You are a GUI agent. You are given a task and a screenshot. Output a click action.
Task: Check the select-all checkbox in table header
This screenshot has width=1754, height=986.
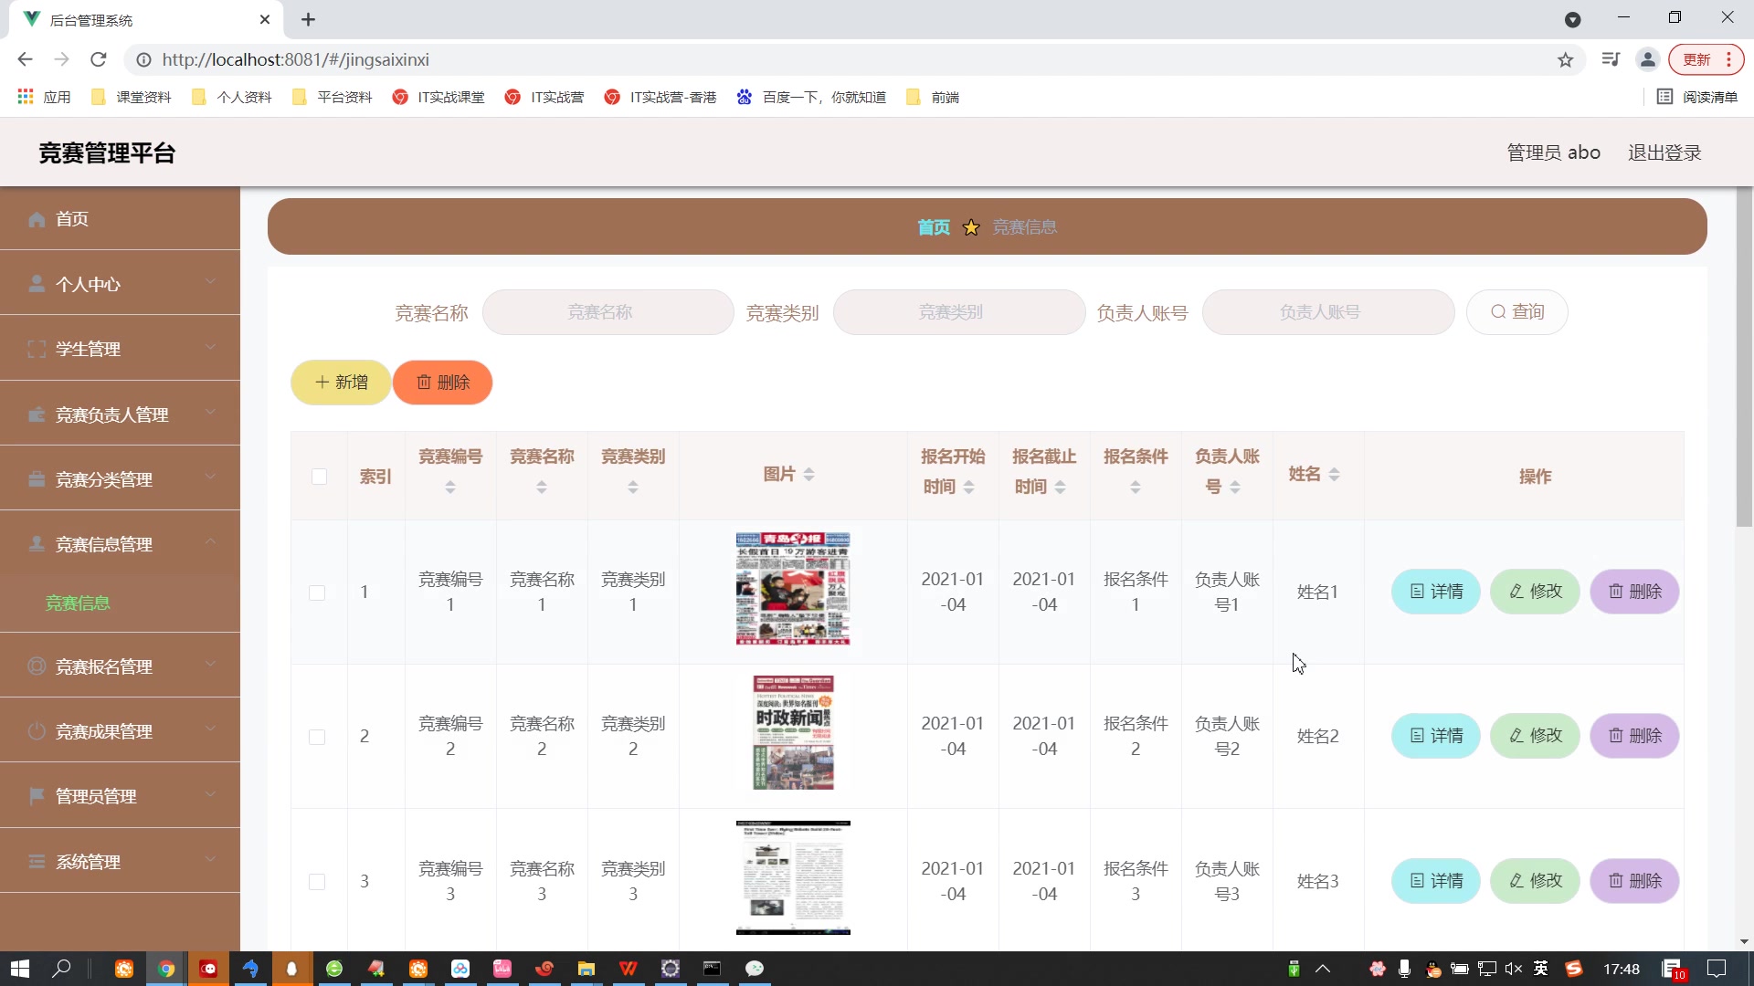tap(319, 477)
